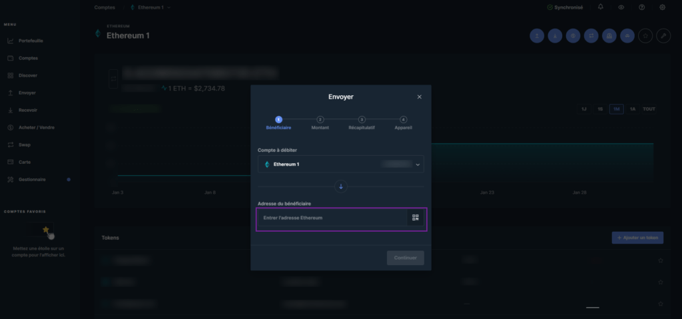
Task: Click the sixth round blue header button
Action: point(627,36)
